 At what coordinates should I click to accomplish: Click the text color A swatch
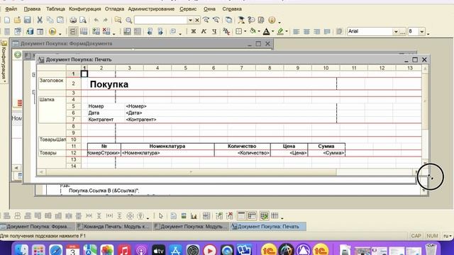coord(267,31)
